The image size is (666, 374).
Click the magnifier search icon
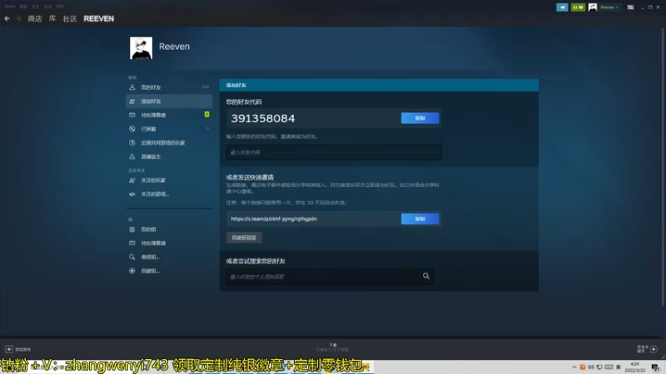pos(426,276)
